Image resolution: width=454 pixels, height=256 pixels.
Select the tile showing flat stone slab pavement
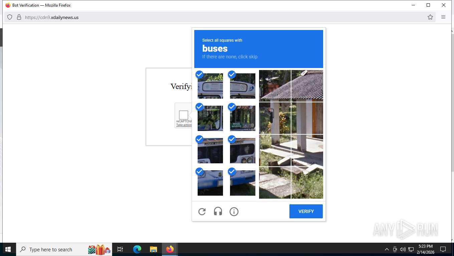(275, 183)
